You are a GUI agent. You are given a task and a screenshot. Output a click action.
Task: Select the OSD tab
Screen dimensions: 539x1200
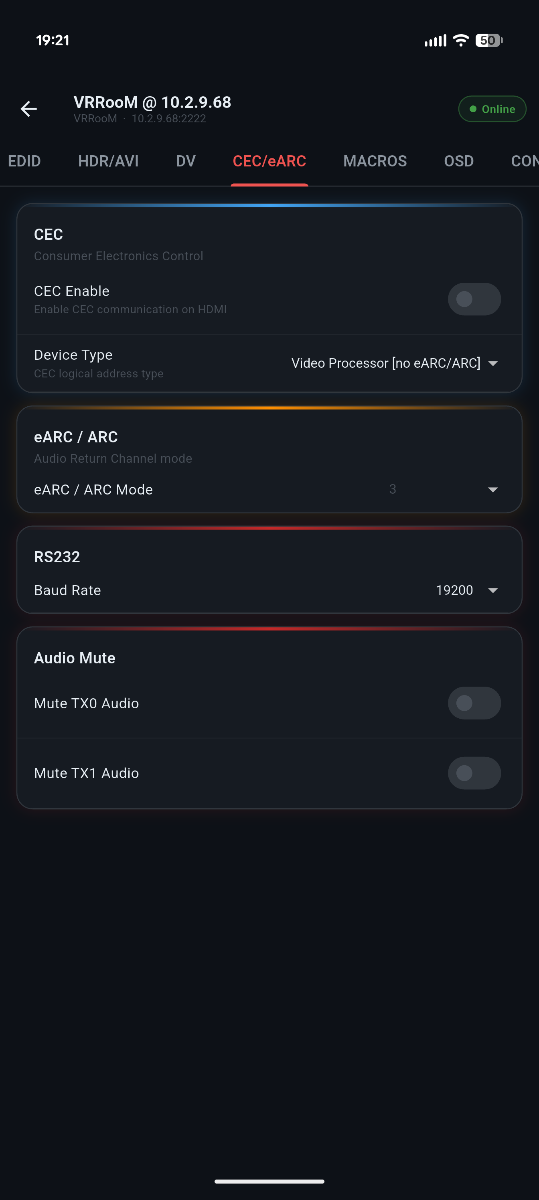tap(458, 161)
